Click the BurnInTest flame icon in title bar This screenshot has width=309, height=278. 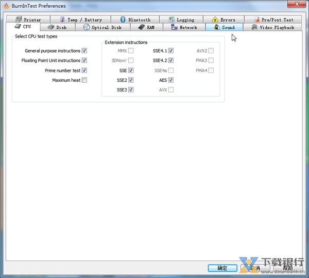click(7, 6)
